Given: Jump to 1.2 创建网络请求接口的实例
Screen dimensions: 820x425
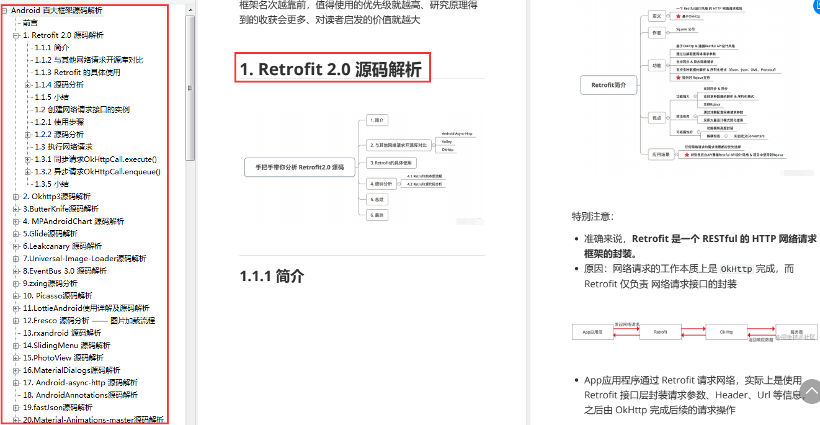Looking at the screenshot, I should (x=82, y=110).
